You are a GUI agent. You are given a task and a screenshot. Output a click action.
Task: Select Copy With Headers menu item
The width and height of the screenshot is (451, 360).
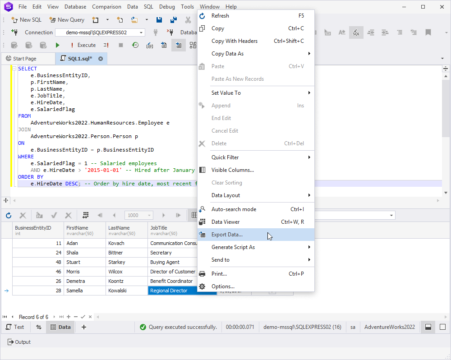tap(256, 41)
